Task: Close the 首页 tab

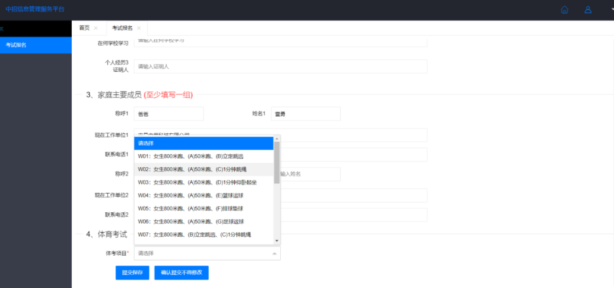Action: tap(96, 28)
